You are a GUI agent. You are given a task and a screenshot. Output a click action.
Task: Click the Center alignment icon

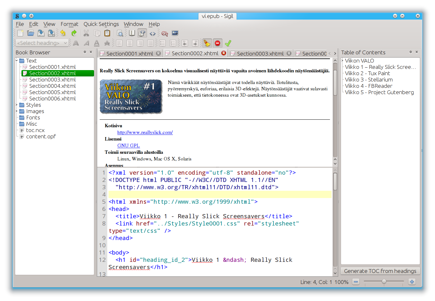coord(130,43)
